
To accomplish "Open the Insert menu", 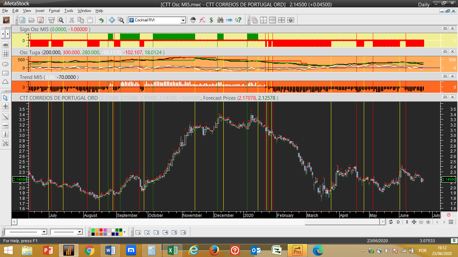I will click(x=40, y=11).
